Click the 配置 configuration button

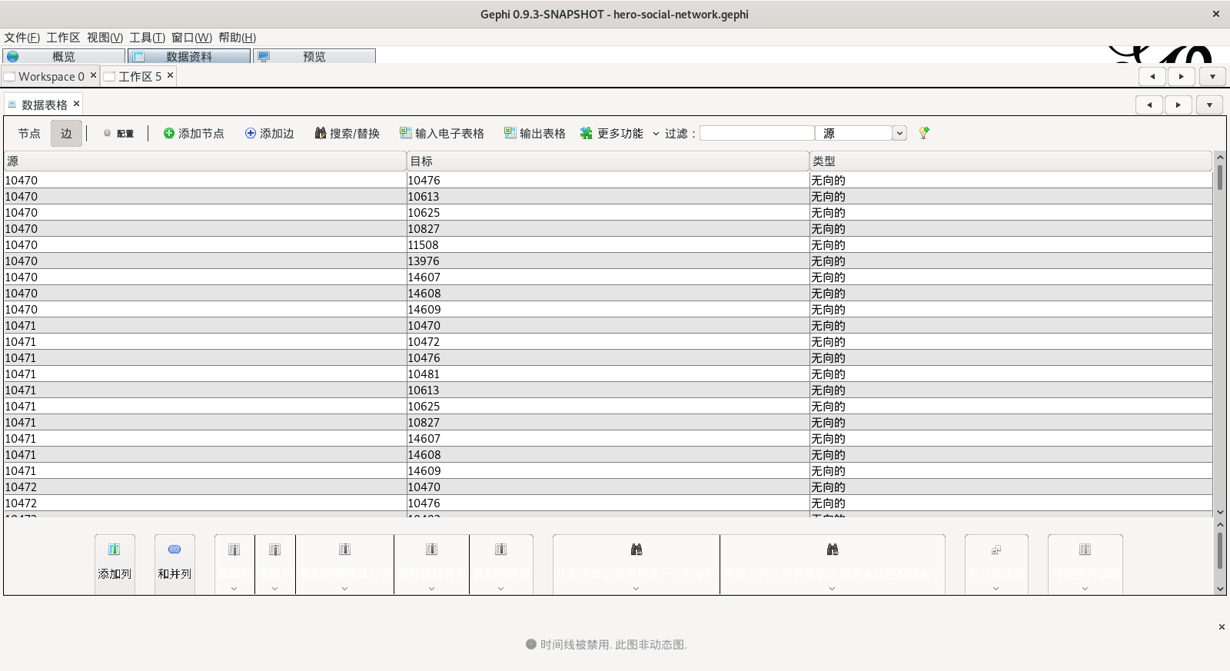tap(118, 134)
